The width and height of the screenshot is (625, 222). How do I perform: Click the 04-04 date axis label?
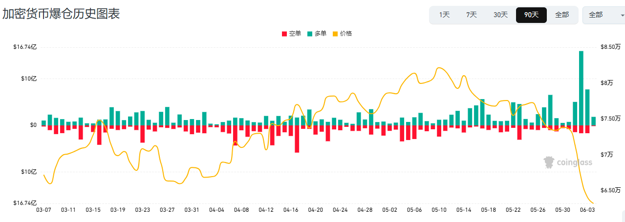point(216,210)
